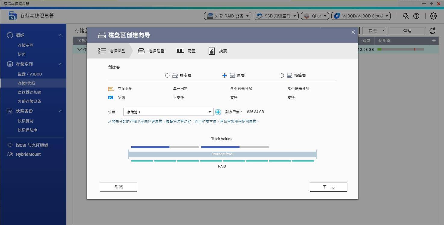Open the help question mark icon
This screenshot has width=444, height=225.
416,16
